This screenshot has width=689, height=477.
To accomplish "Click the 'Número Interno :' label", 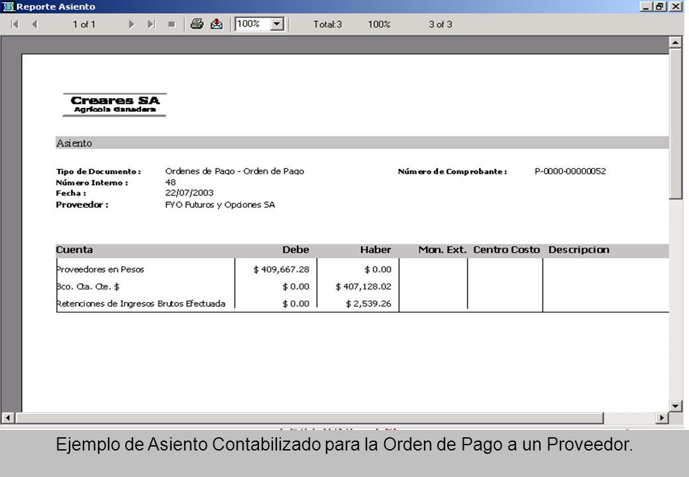I will [92, 183].
